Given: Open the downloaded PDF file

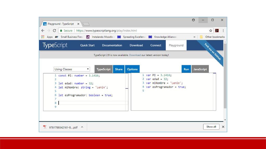Looking at the screenshot, I should (x=61, y=127).
